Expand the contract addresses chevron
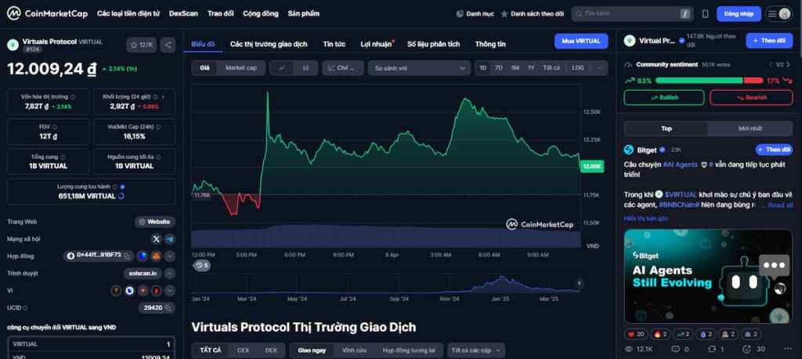802x359 pixels. coord(170,256)
